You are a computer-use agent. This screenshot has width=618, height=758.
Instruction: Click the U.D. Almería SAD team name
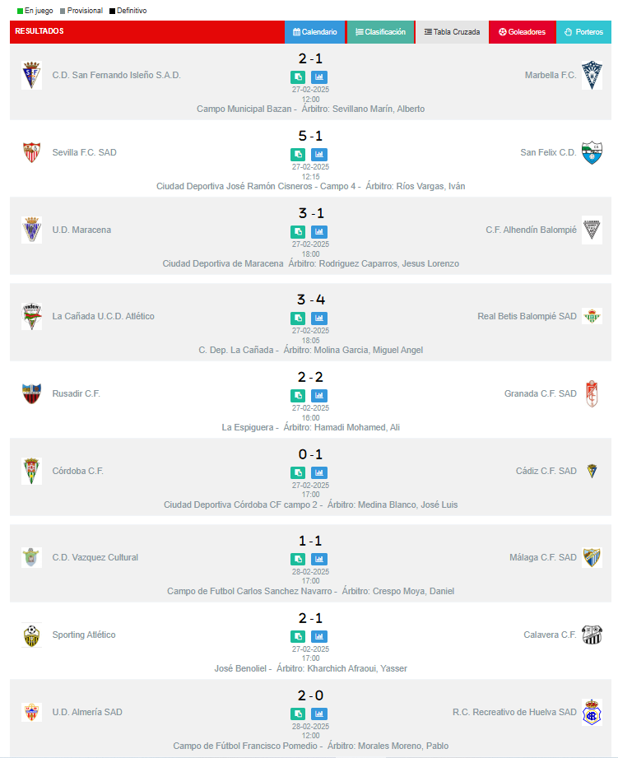87,712
